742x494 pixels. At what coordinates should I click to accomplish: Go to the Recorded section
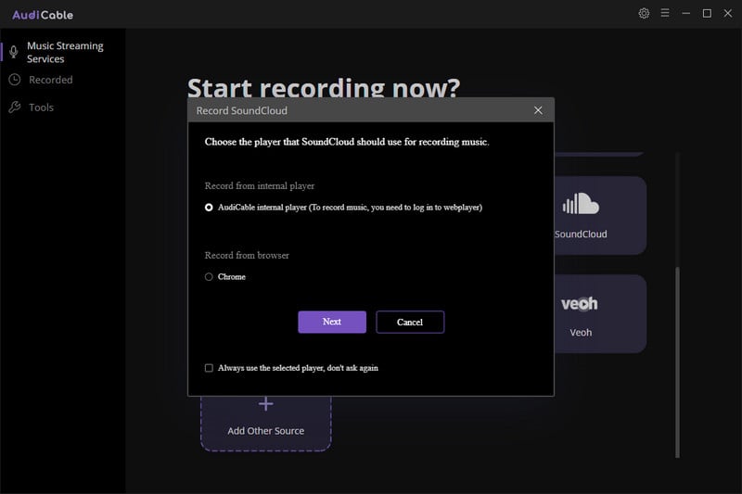point(51,80)
